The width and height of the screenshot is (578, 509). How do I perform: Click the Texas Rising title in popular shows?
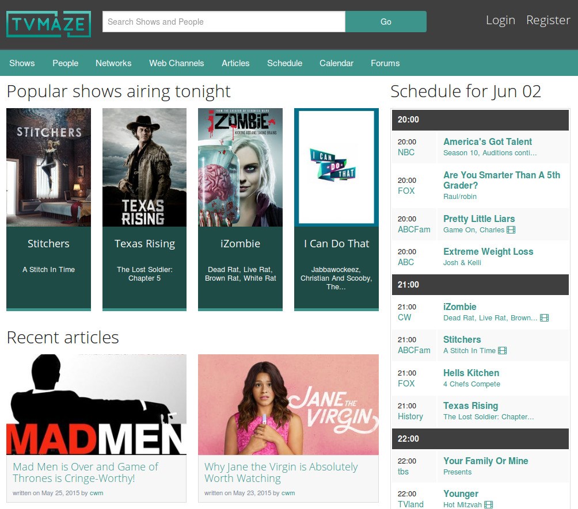144,244
